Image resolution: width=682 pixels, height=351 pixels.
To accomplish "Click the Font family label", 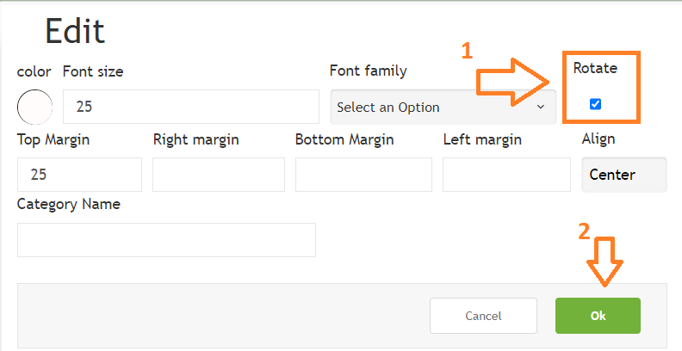I will pos(368,71).
